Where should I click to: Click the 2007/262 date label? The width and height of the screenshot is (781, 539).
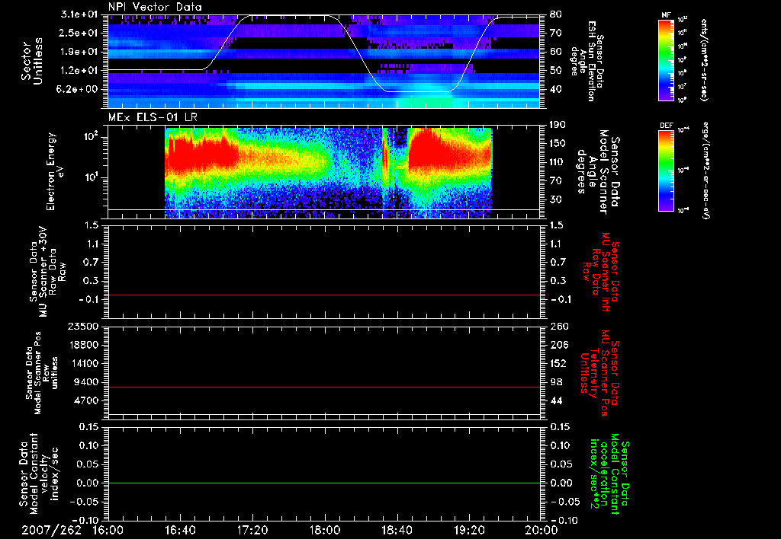(51, 530)
